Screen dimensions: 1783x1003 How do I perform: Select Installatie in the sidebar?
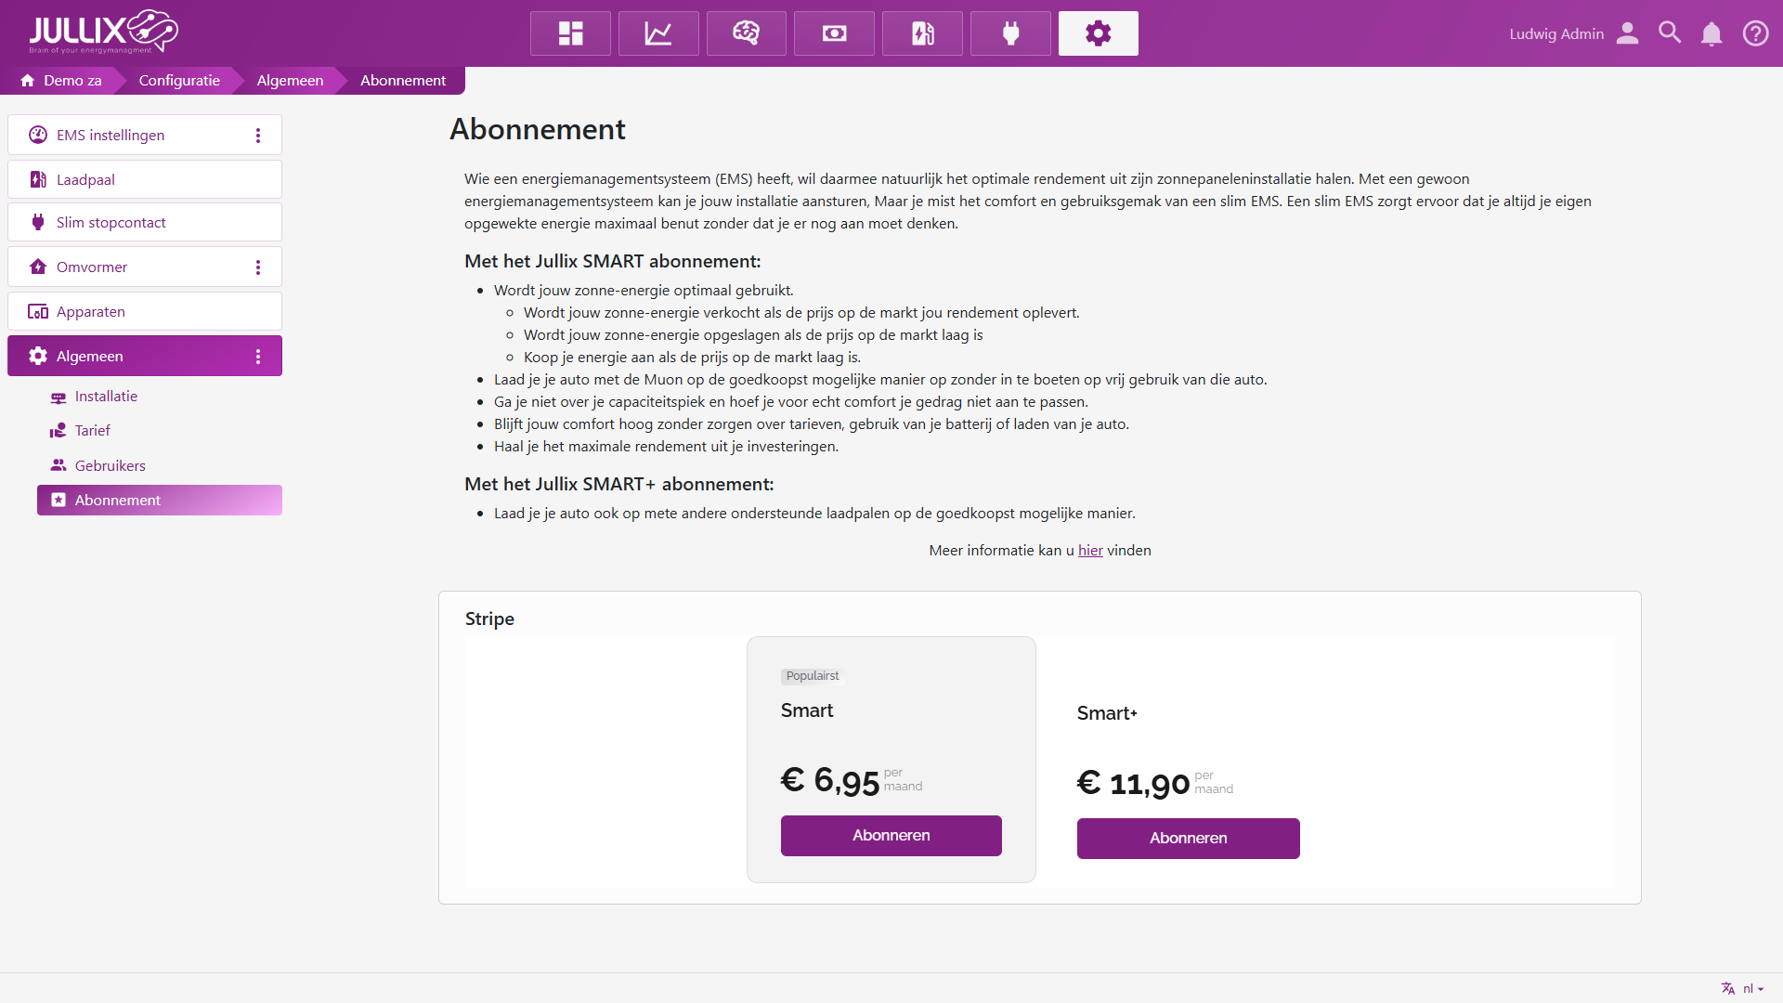(x=106, y=397)
